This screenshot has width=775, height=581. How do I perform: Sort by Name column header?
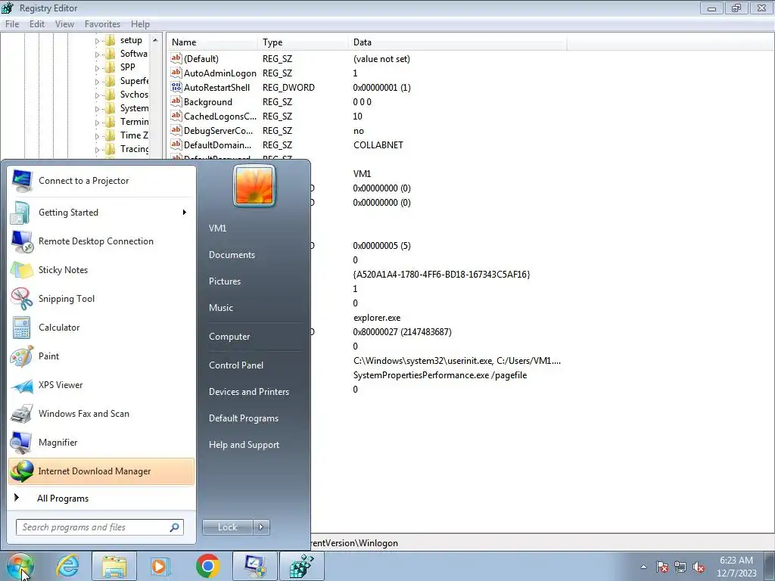[212, 42]
